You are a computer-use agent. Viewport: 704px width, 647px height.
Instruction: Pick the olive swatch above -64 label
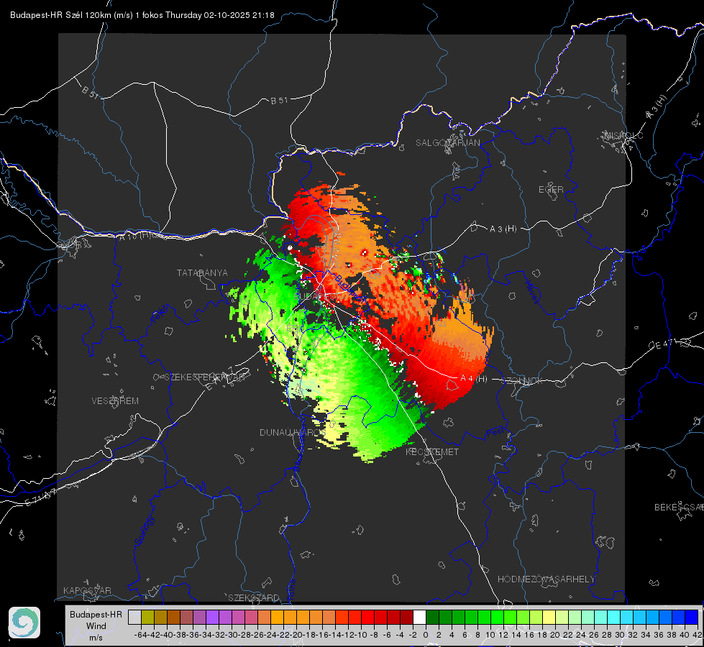tap(147, 617)
